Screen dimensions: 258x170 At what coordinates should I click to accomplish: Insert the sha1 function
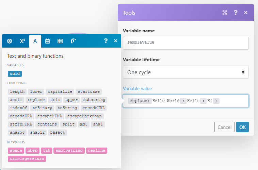point(98,124)
